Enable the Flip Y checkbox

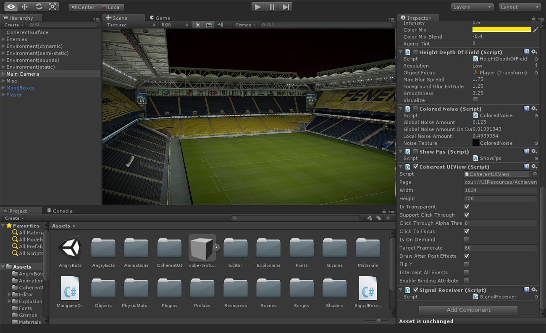(x=466, y=264)
